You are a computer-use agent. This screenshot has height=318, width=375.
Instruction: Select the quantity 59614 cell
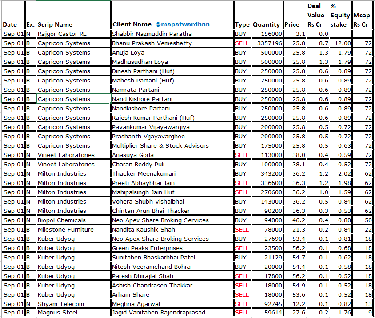[x=267, y=313]
